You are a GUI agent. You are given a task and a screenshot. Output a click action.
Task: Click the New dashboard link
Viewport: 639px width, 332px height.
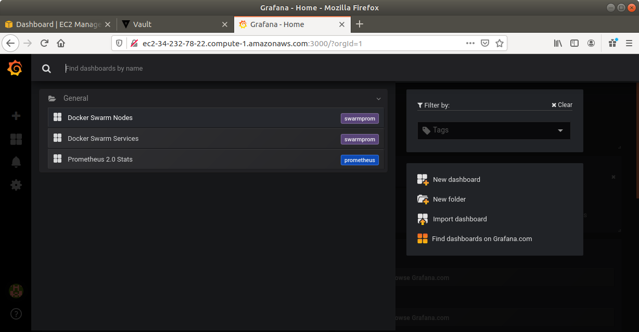click(x=456, y=180)
